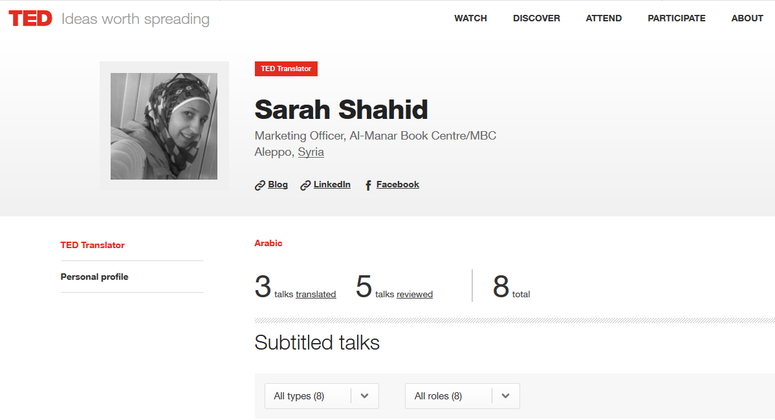Open the Blog link

click(x=278, y=185)
